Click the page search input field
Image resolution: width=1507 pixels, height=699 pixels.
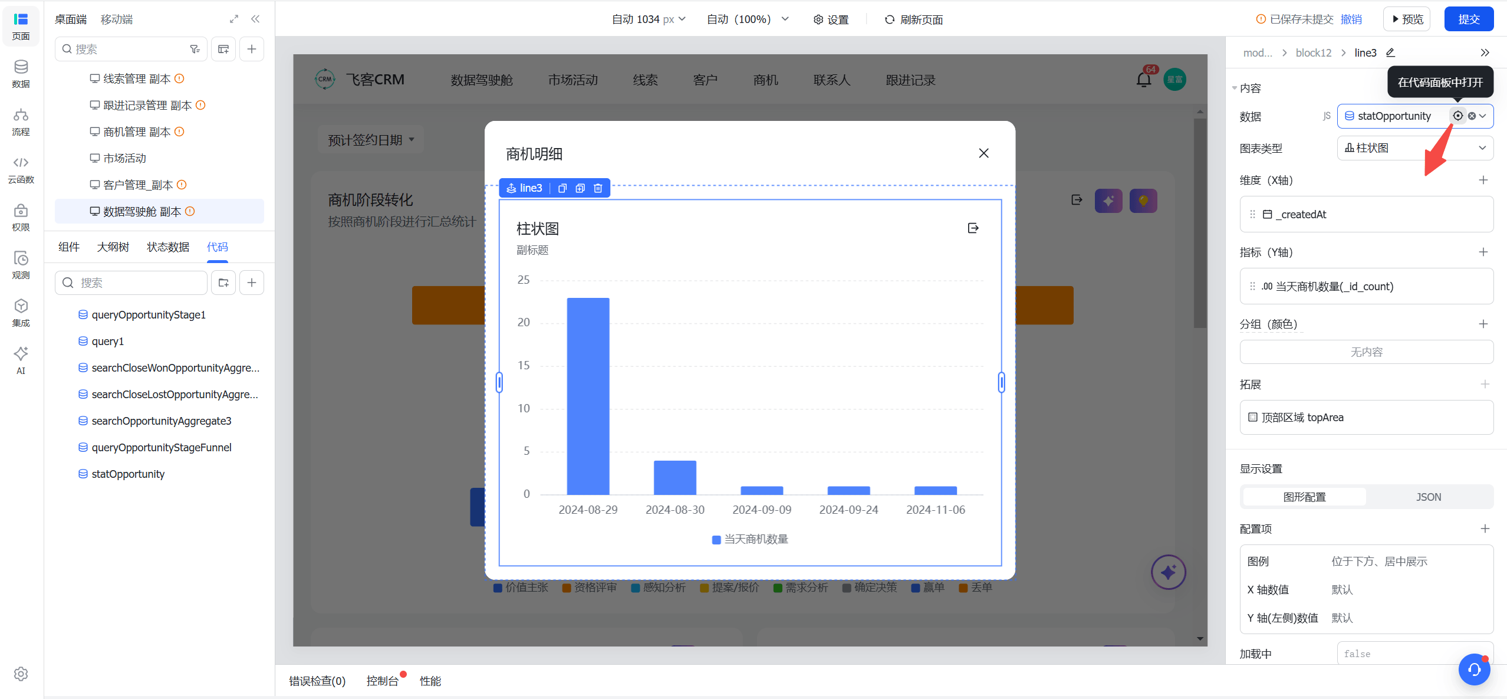click(x=131, y=49)
